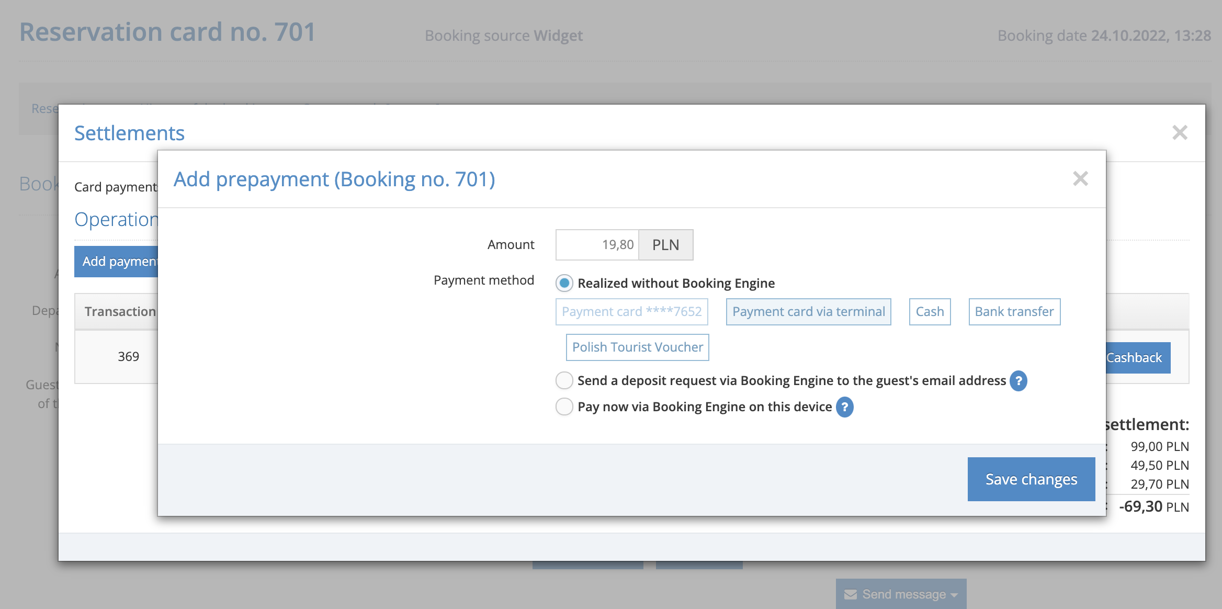Choose Payment card via terminal method
Image resolution: width=1222 pixels, height=609 pixels.
pyautogui.click(x=808, y=312)
